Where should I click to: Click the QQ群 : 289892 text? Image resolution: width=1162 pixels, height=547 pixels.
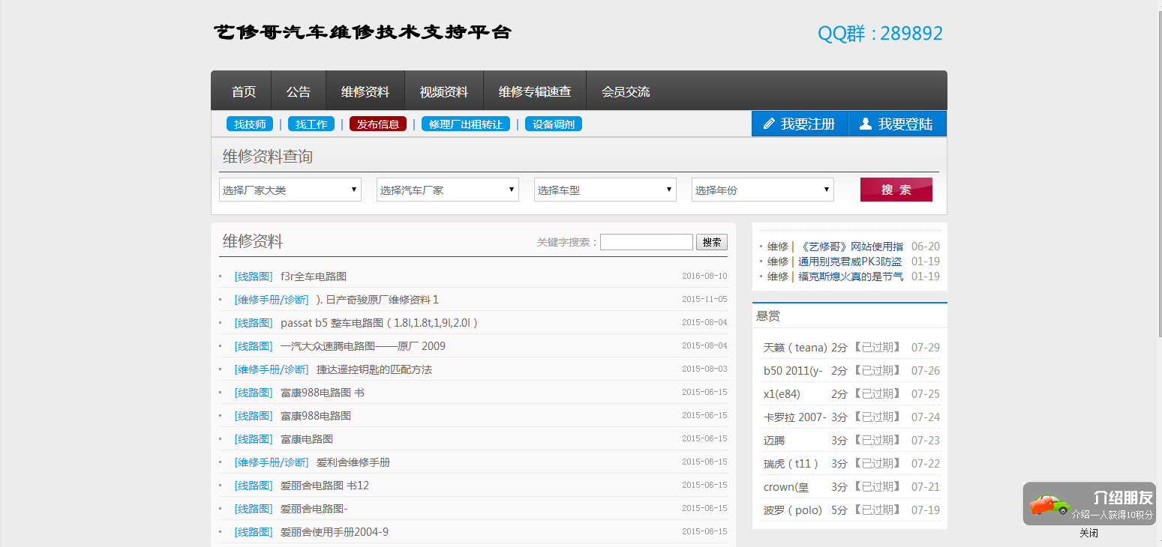[x=880, y=34]
